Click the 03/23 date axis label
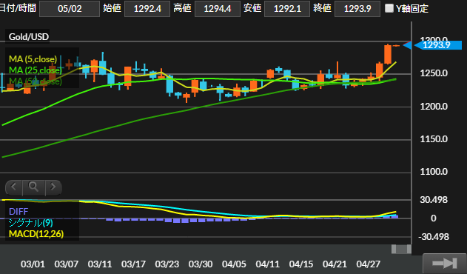The image size is (467, 274). pos(167,264)
